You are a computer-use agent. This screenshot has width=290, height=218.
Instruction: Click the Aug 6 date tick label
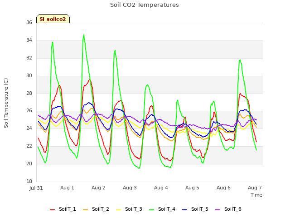pos(223,188)
